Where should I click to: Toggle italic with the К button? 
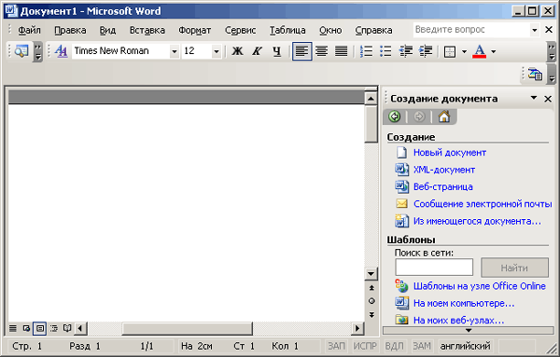pos(257,51)
